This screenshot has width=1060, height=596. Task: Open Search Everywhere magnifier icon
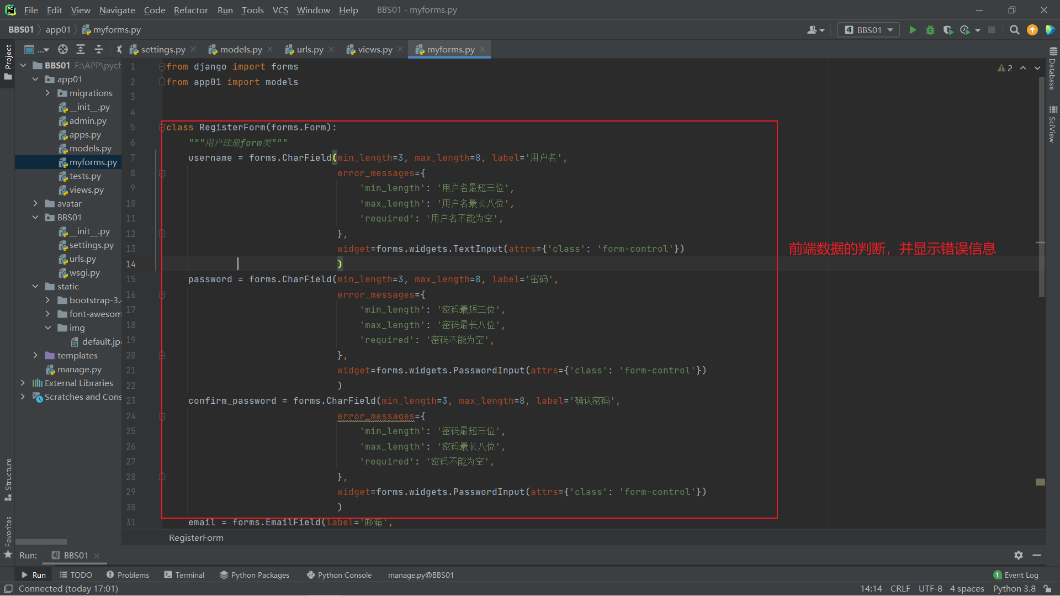coord(1014,30)
